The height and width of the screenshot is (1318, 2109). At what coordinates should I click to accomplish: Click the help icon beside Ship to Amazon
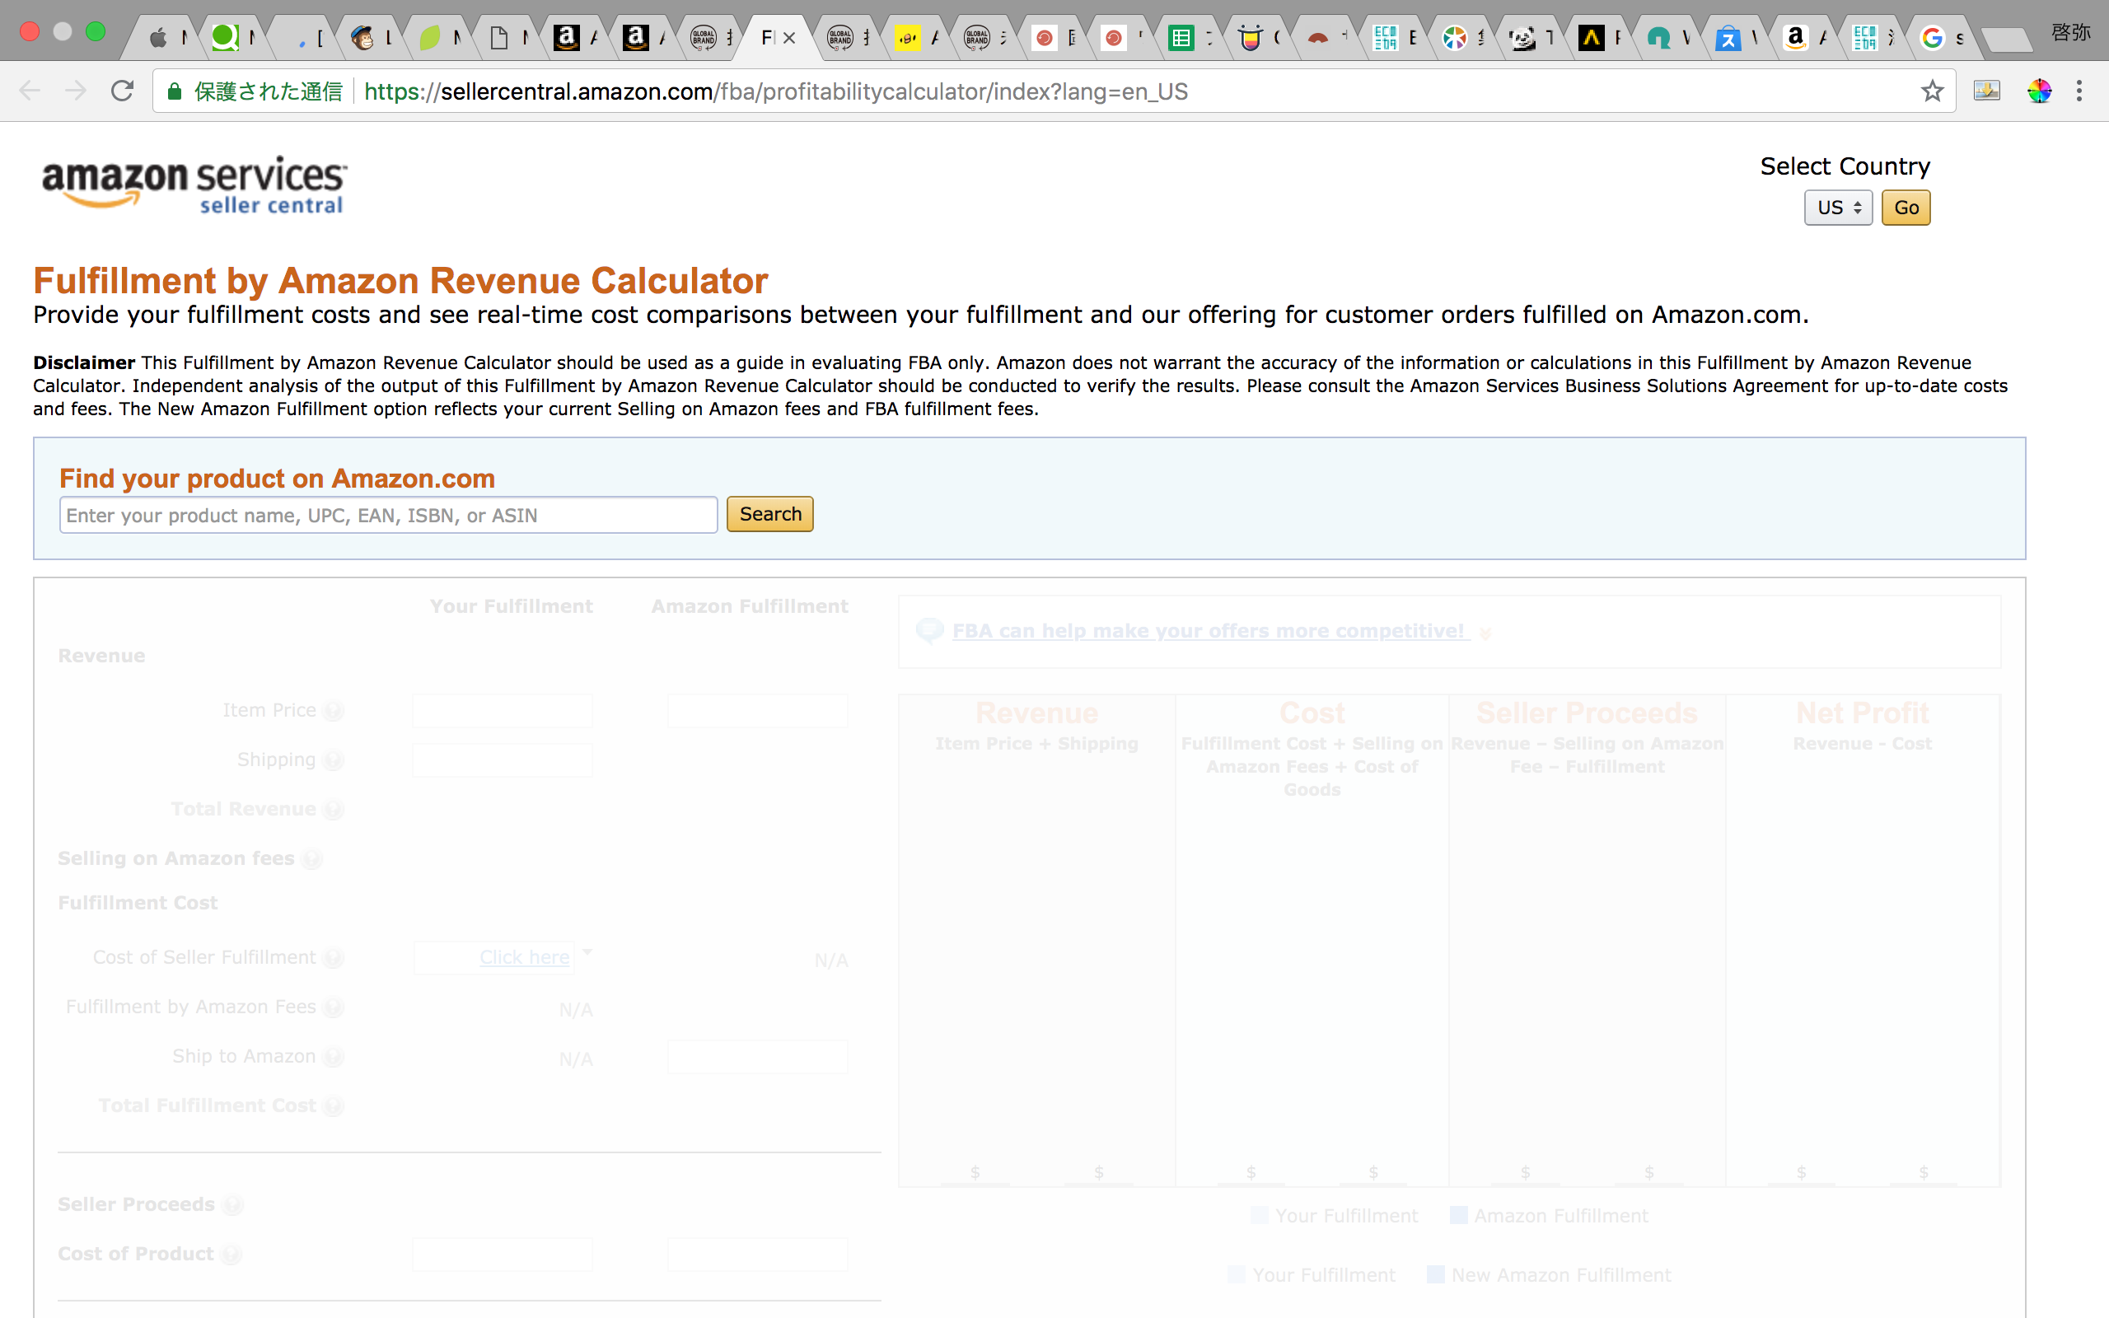click(x=333, y=1058)
